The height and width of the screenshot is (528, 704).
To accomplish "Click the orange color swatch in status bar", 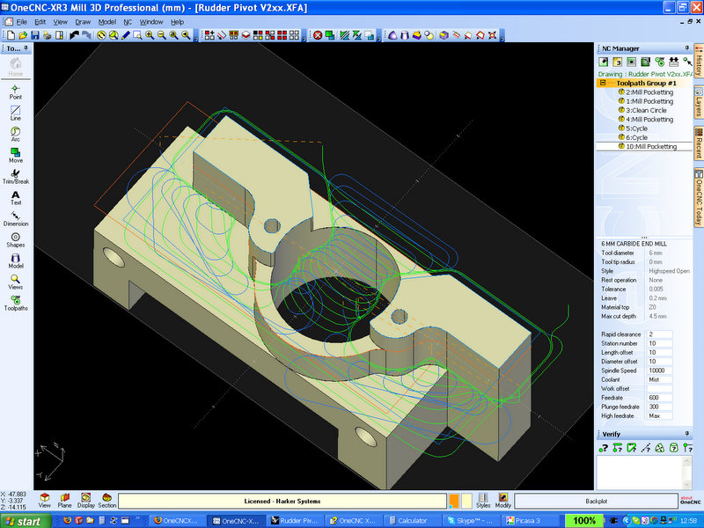I will [x=453, y=501].
